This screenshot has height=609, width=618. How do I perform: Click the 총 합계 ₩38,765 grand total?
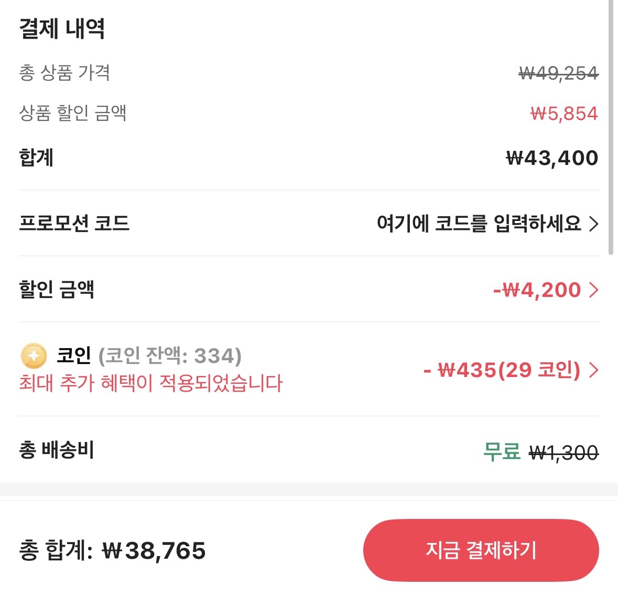pos(112,550)
